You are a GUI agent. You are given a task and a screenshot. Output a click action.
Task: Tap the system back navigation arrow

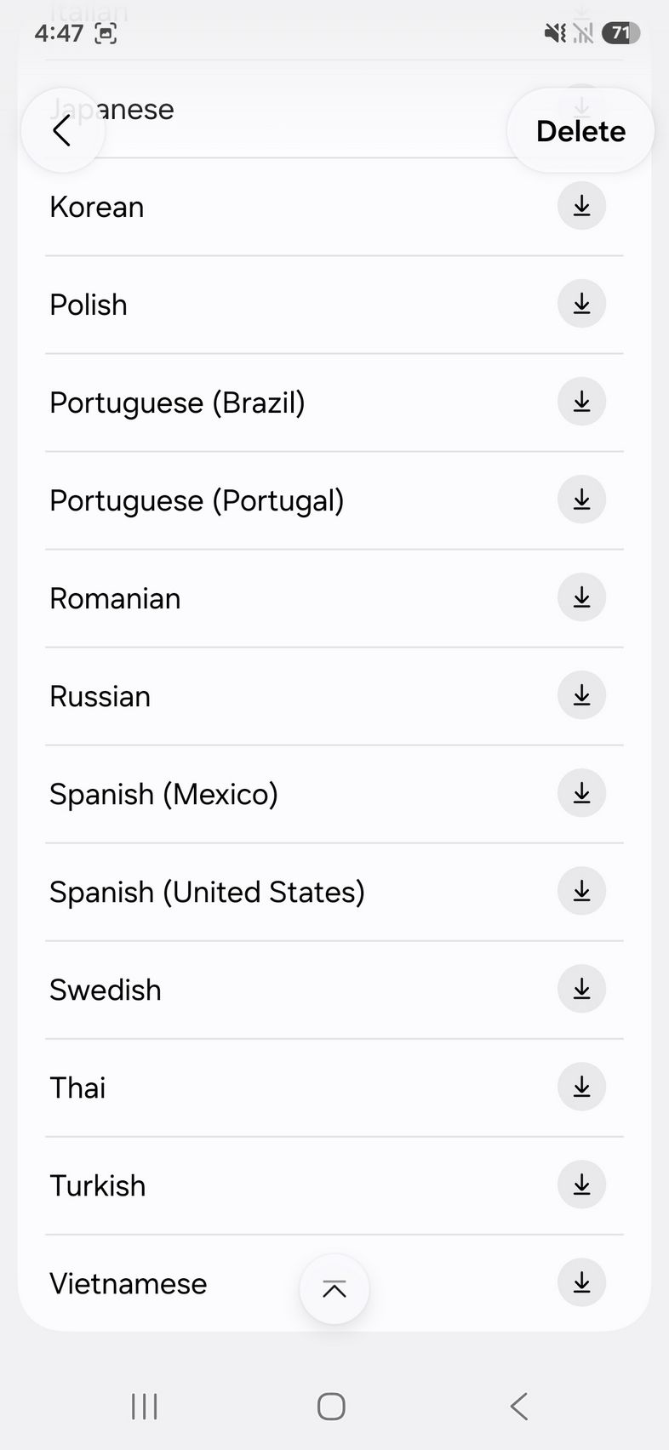click(x=519, y=1407)
